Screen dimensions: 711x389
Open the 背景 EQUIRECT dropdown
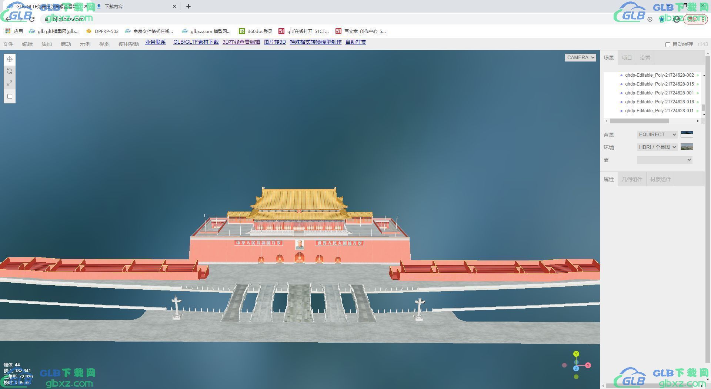657,134
